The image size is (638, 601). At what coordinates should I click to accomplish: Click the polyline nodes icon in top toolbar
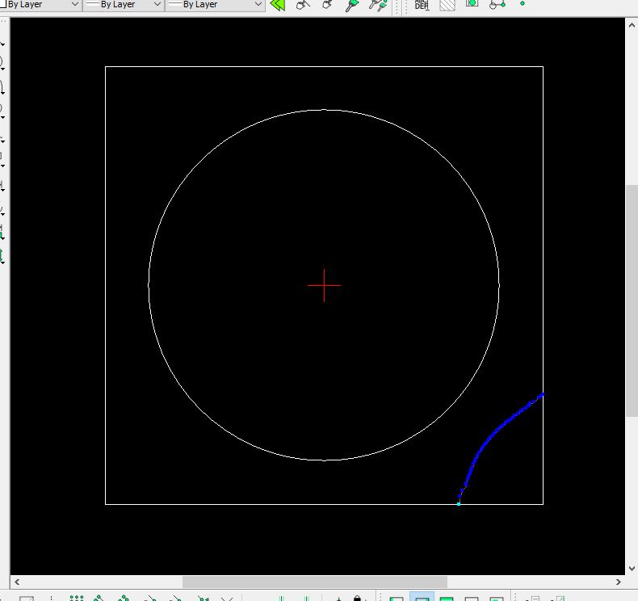[x=497, y=5]
